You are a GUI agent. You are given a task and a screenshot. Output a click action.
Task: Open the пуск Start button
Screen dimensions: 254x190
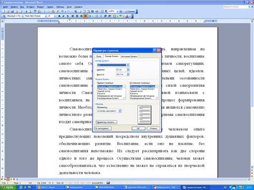tap(8, 188)
